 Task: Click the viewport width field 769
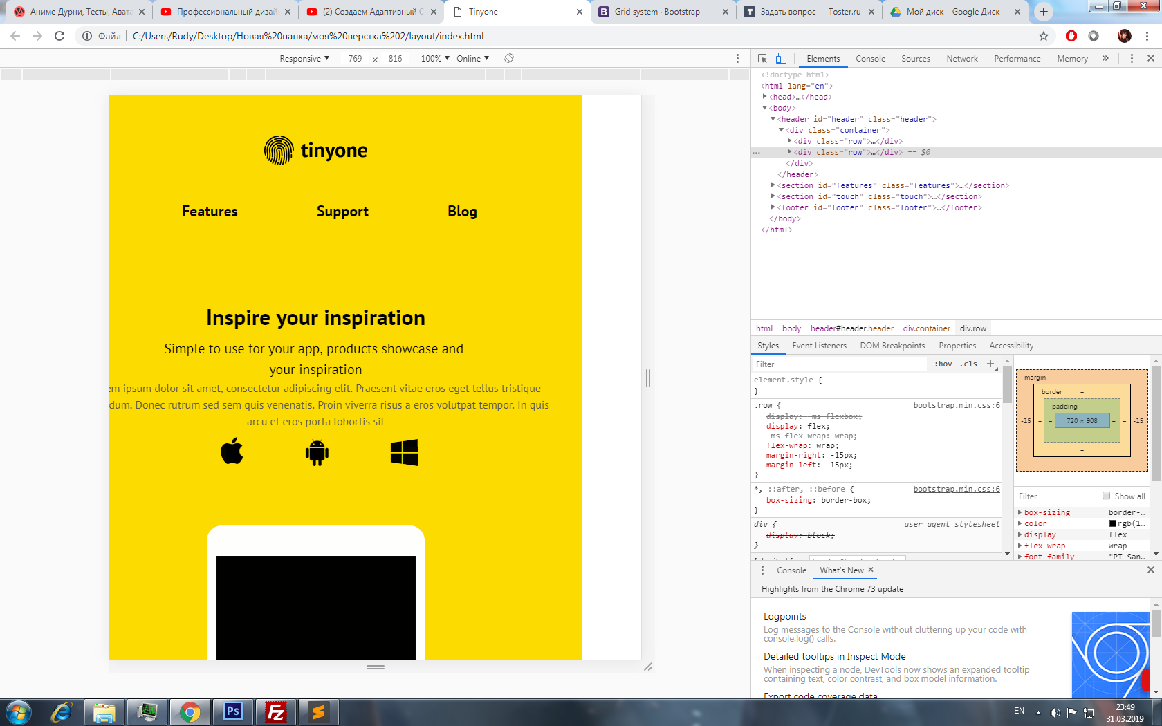tap(355, 59)
